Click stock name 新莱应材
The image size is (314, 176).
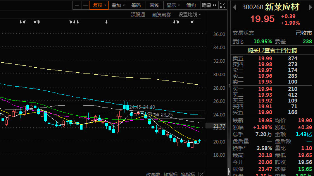(282, 7)
